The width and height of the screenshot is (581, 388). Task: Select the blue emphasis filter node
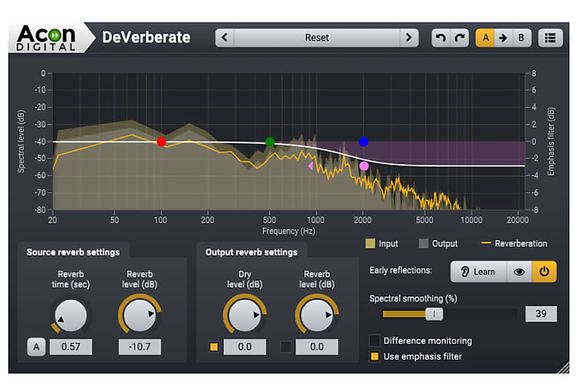click(x=364, y=142)
